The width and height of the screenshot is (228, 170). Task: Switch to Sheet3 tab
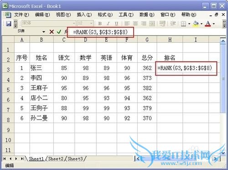(x=75, y=159)
